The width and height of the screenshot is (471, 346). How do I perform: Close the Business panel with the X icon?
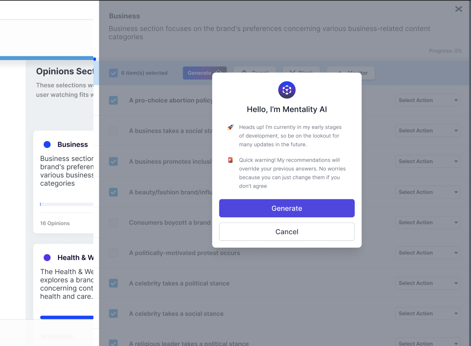point(459,9)
